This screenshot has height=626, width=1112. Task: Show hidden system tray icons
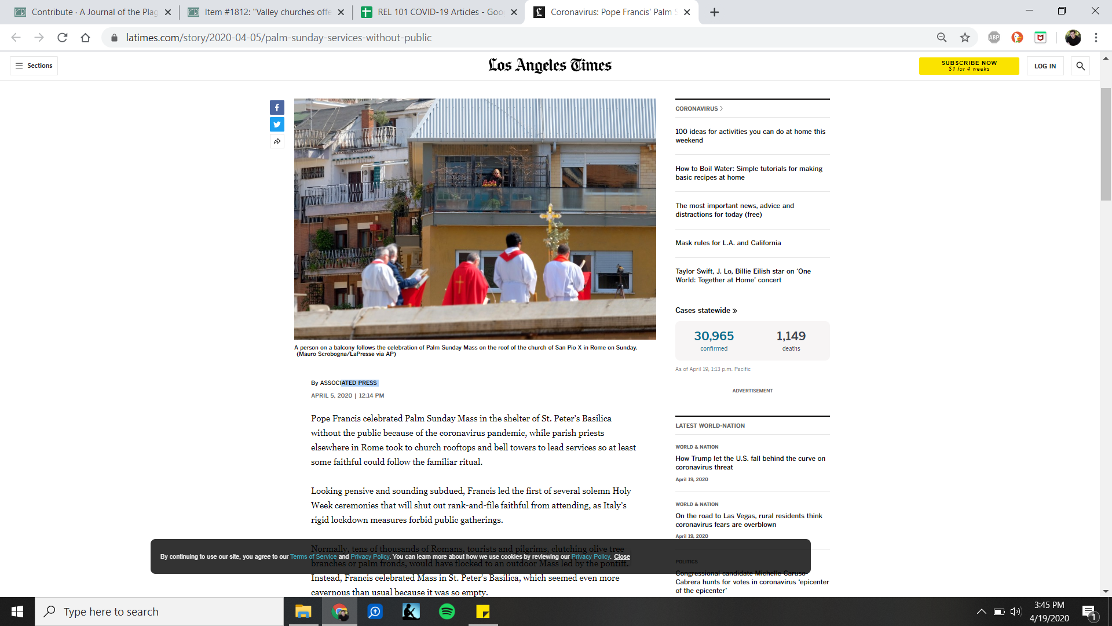[981, 612]
